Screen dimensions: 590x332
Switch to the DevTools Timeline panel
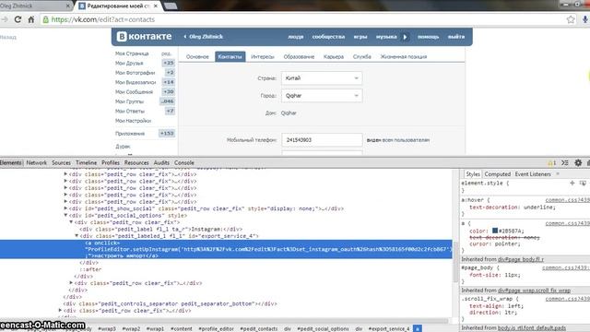pos(86,162)
